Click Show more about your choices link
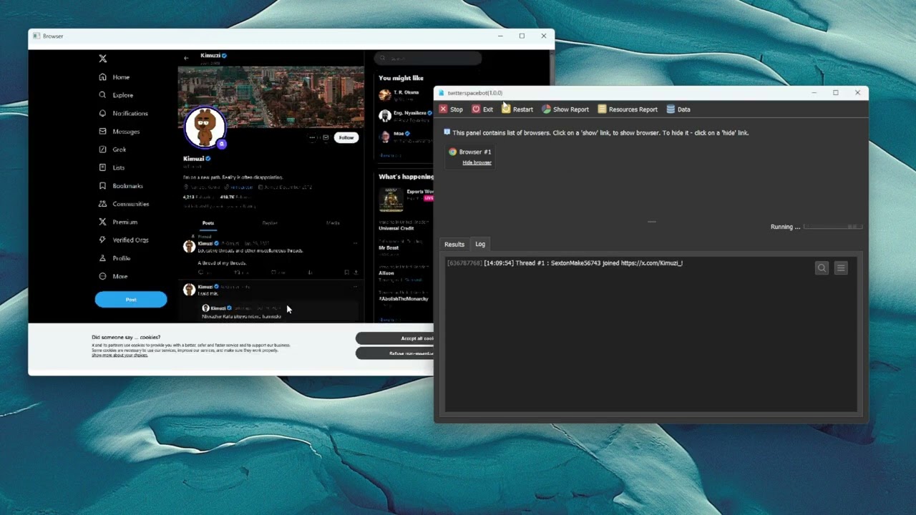Screen dimensions: 916x515 coord(120,355)
